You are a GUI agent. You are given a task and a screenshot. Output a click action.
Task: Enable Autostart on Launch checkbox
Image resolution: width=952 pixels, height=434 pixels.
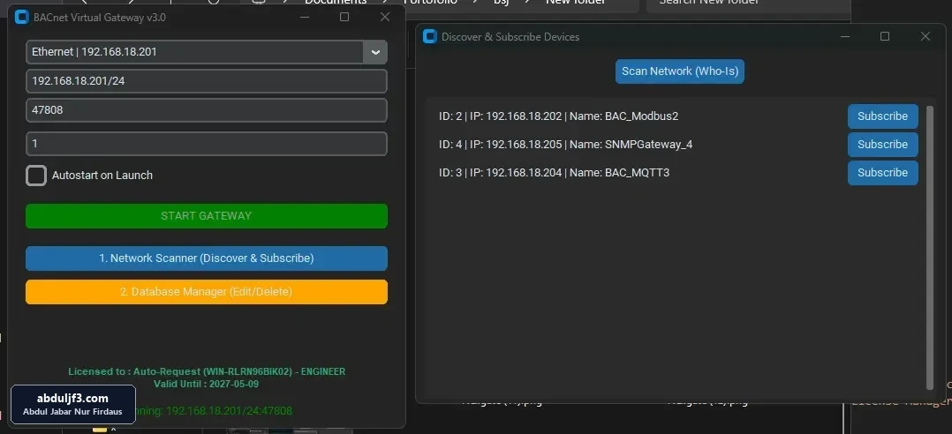tap(36, 176)
